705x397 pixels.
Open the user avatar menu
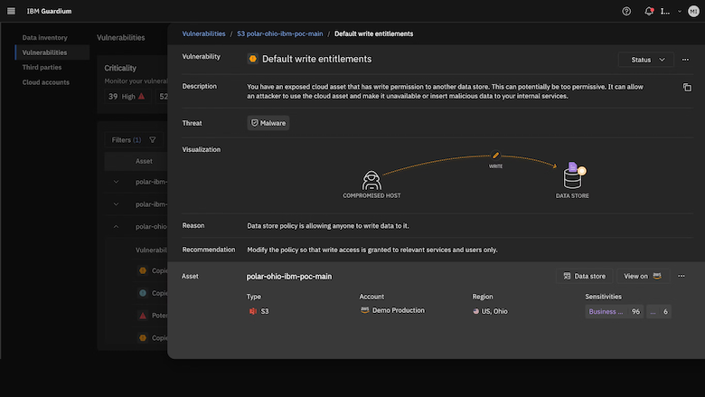693,11
